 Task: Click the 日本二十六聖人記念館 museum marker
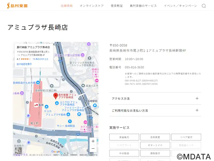point(83,55)
